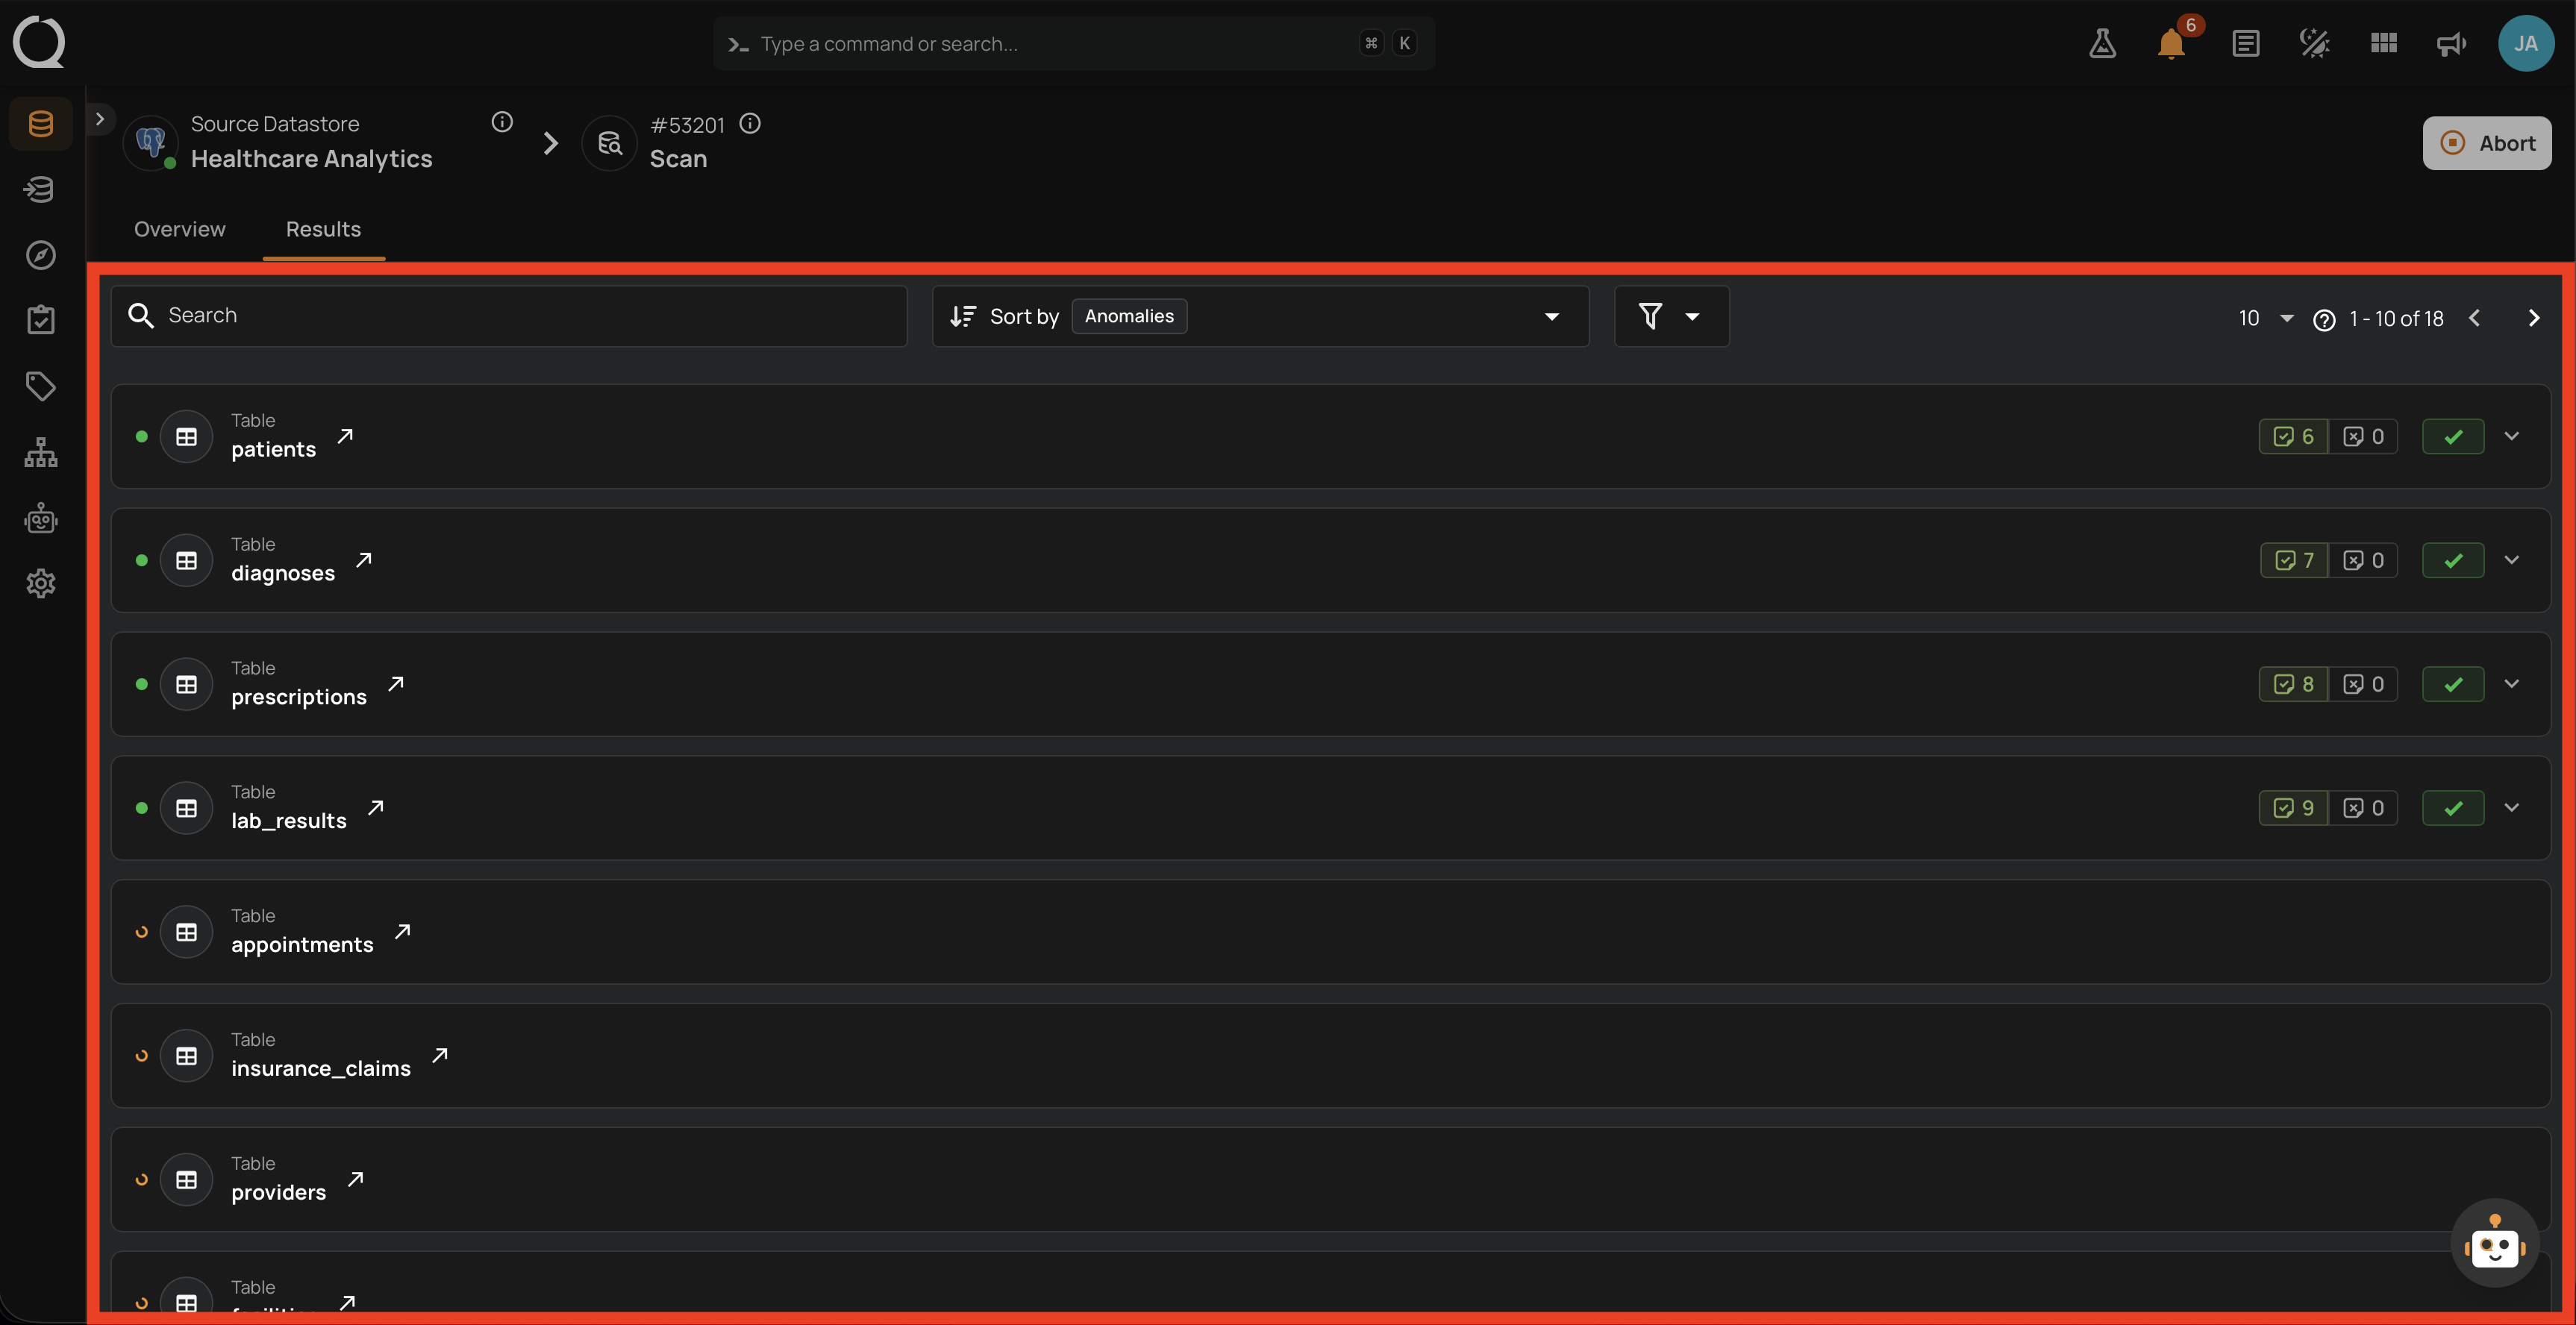Image resolution: width=2576 pixels, height=1325 pixels.
Task: Open Checks clipboard sidebar icon
Action: 40,320
